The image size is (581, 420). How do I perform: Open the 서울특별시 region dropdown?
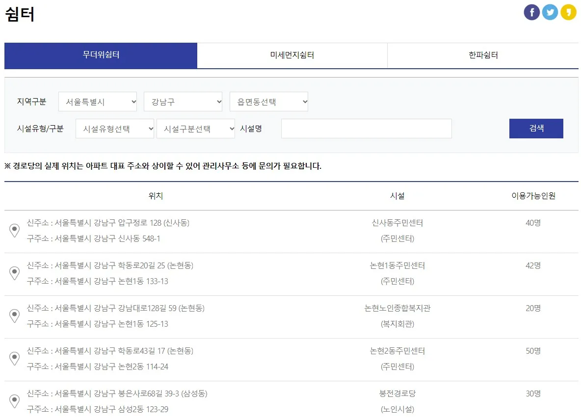[98, 102]
